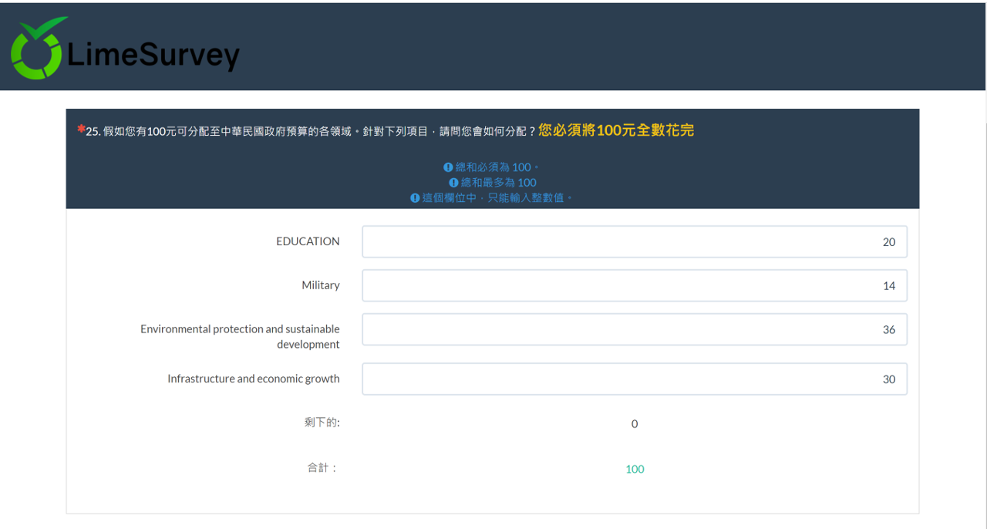Click the info icon beside 總和必須為 100
The image size is (987, 529).
(448, 167)
